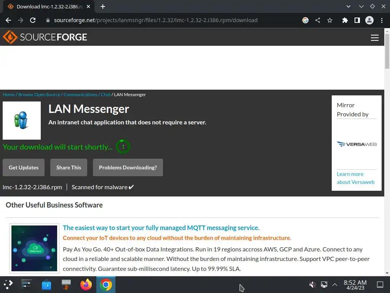Open the Chat breadcrumb link
The width and height of the screenshot is (390, 293).
pyautogui.click(x=105, y=95)
